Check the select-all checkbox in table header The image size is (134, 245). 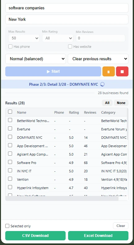[x=10, y=111]
